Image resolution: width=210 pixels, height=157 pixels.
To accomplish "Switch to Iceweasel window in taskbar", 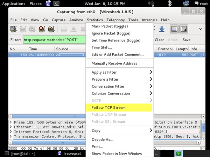I will click(69, 154).
